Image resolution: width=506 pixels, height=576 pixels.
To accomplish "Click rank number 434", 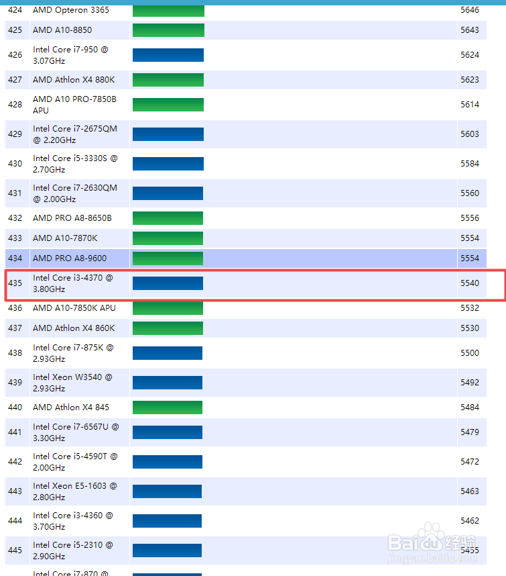I will click(15, 258).
